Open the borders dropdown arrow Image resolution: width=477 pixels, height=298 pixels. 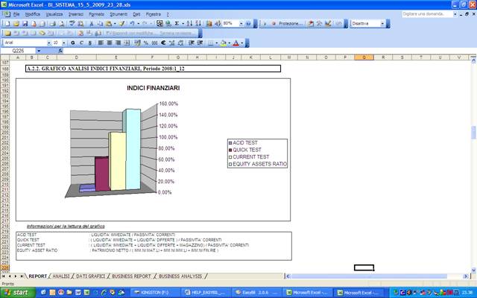(x=217, y=43)
